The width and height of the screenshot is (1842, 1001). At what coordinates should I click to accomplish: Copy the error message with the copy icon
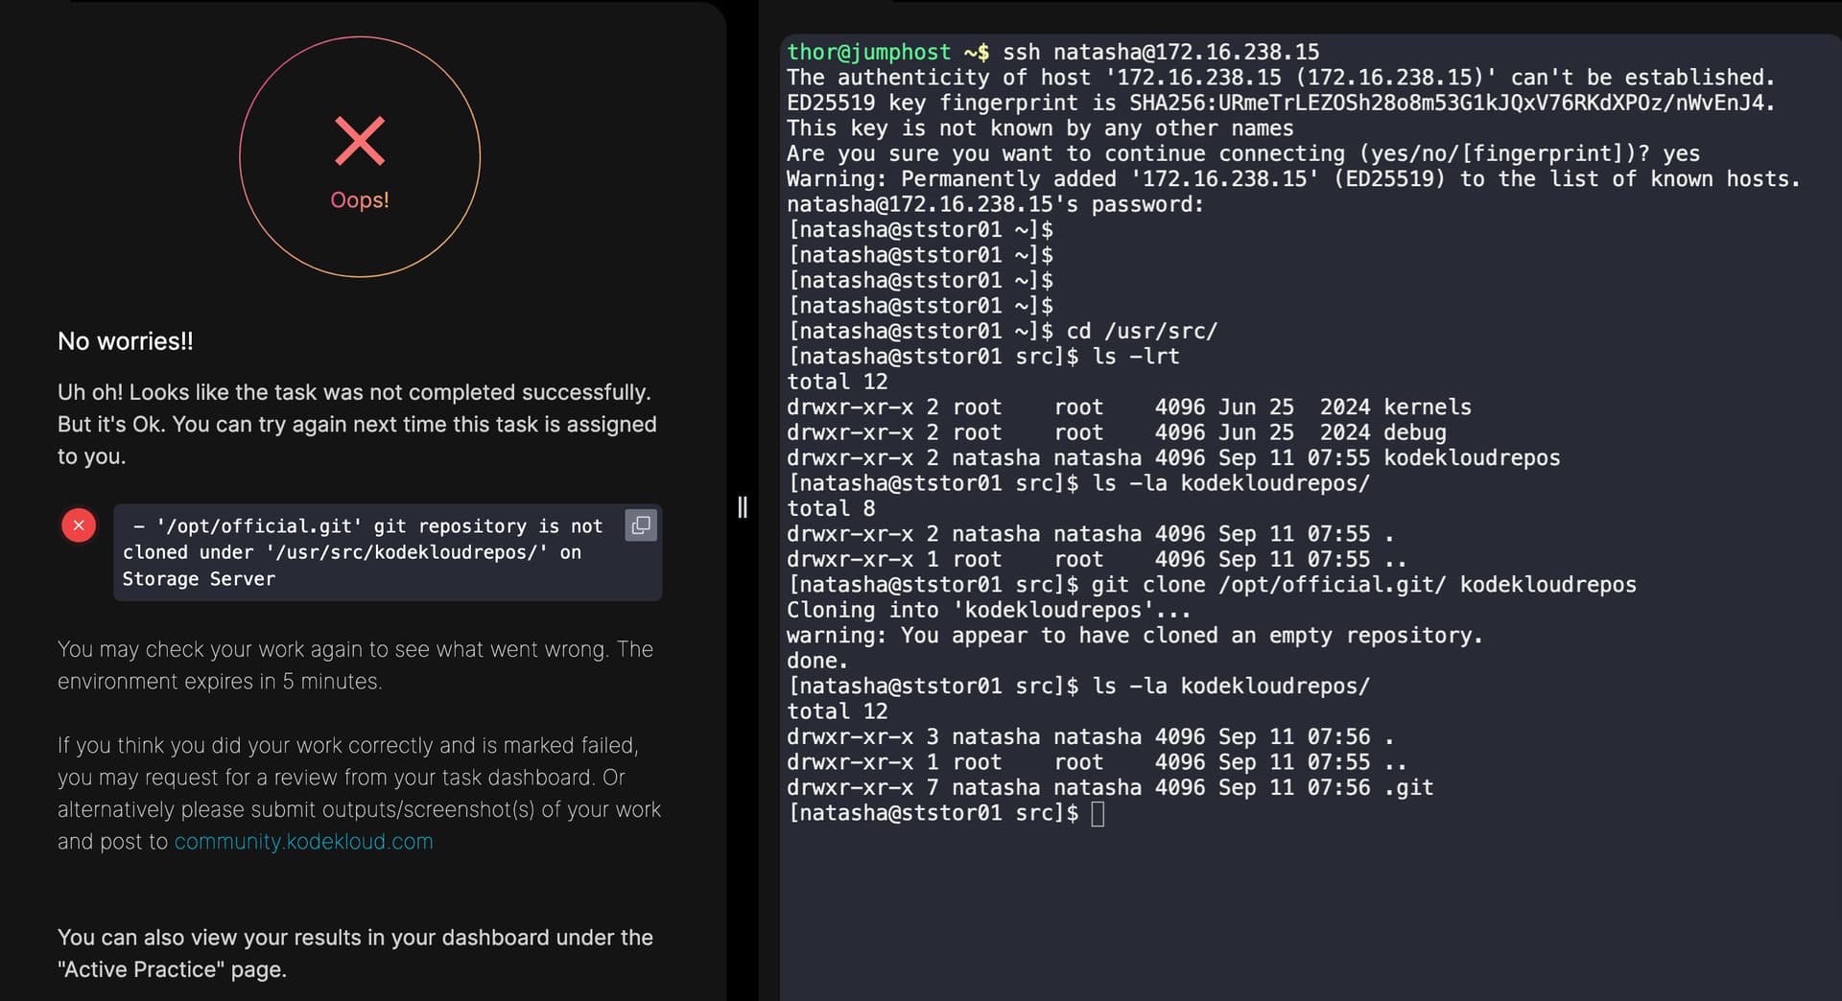coord(641,525)
